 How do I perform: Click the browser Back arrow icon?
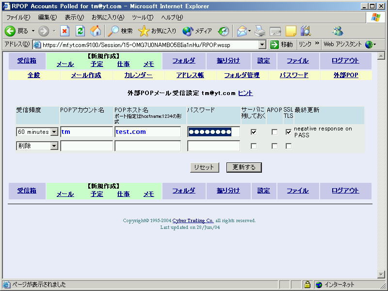coord(10,31)
